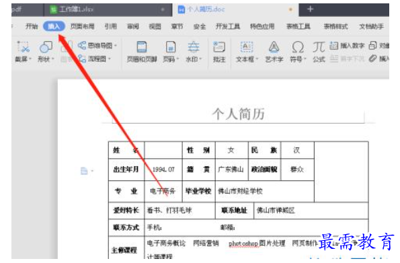Open the 符号 symbol icon
This screenshot has width=400, height=263.
tap(298, 47)
